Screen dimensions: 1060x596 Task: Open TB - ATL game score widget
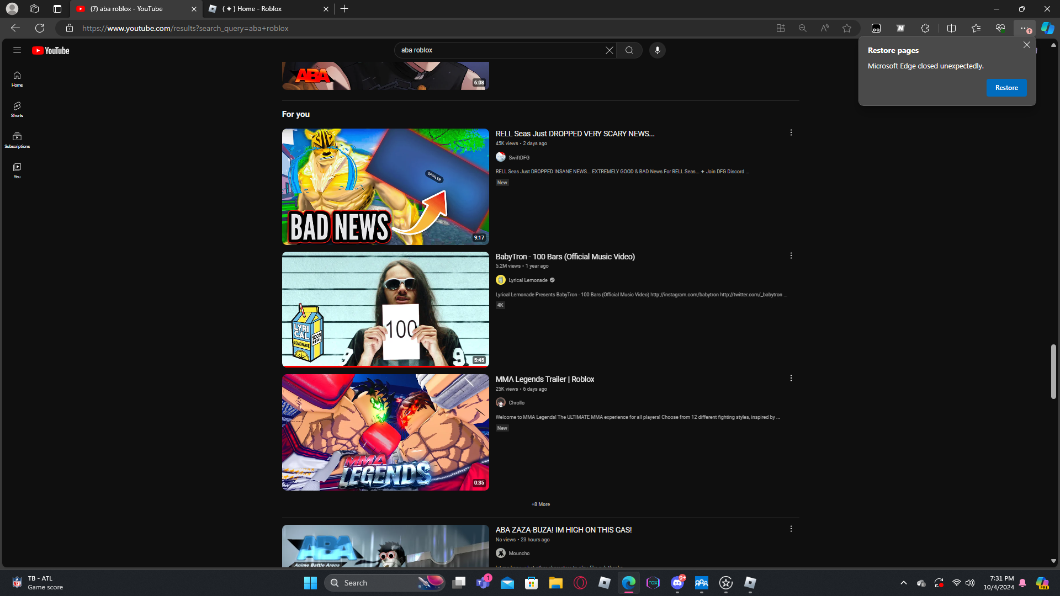38,583
